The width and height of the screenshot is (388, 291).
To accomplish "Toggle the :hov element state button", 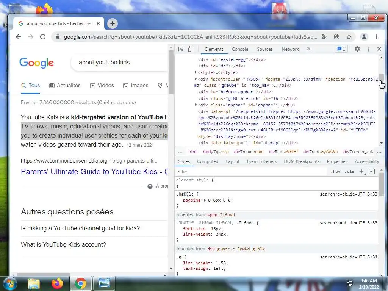I will coord(336,171).
